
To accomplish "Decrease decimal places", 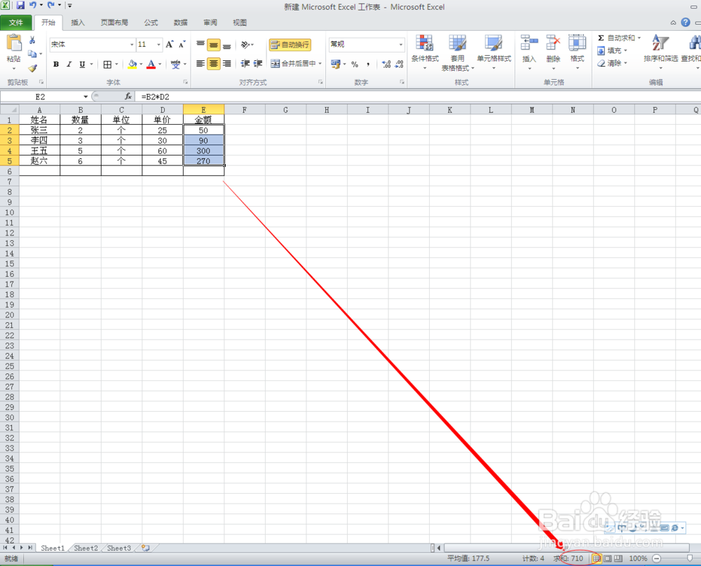I will [400, 64].
